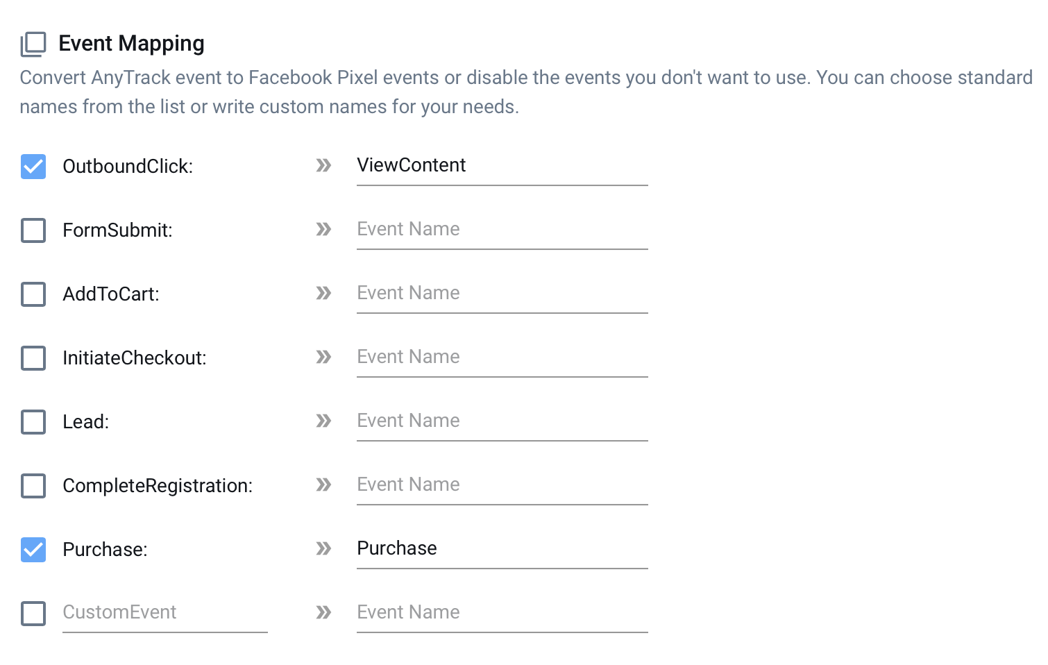Click double-arrow icon beside Lead
1048x665 pixels.
tap(323, 421)
